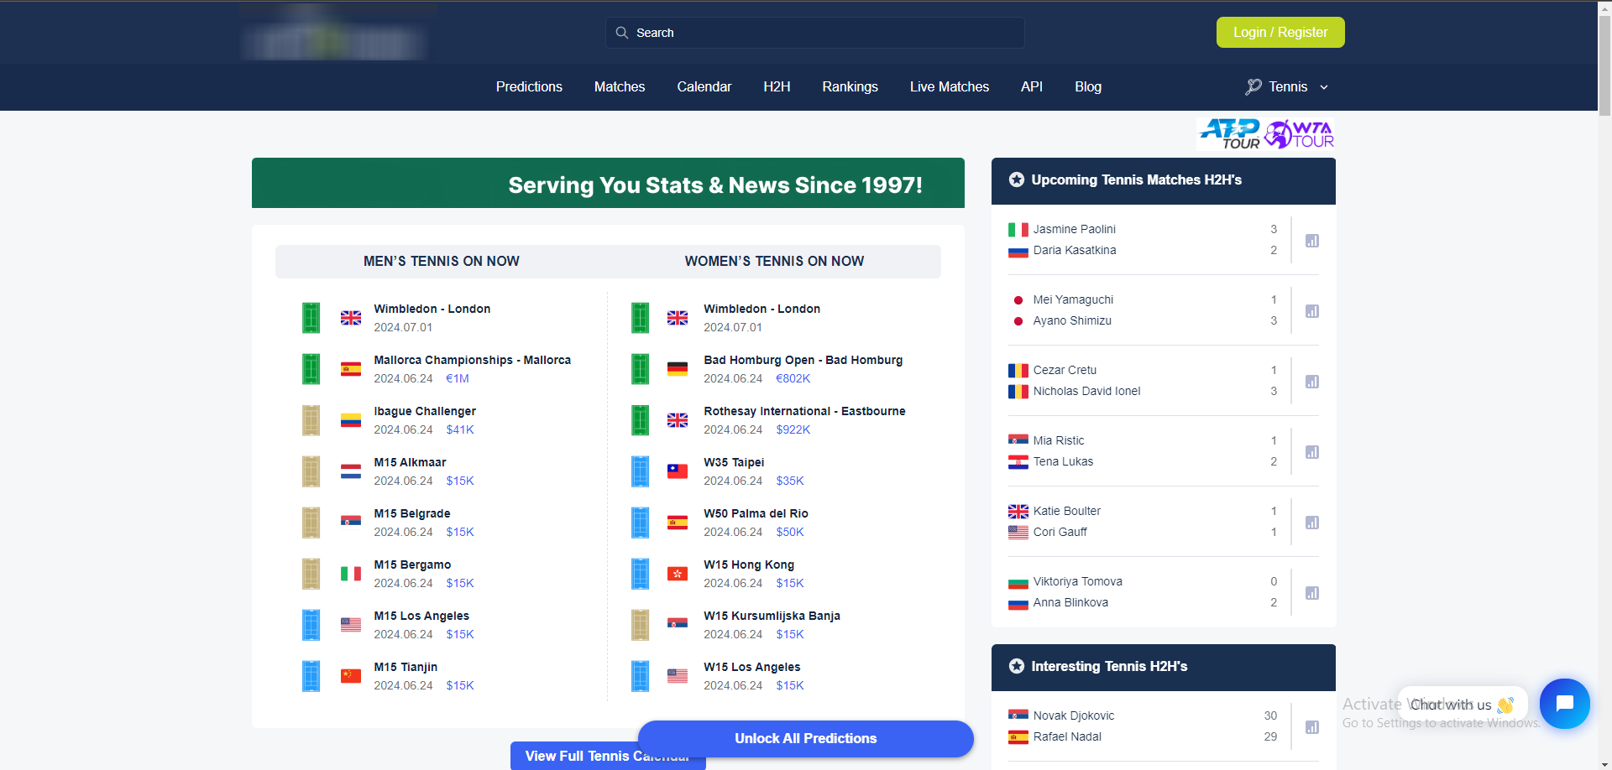The height and width of the screenshot is (770, 1612).
Task: Click Unlock All Predictions button
Action: 806,739
